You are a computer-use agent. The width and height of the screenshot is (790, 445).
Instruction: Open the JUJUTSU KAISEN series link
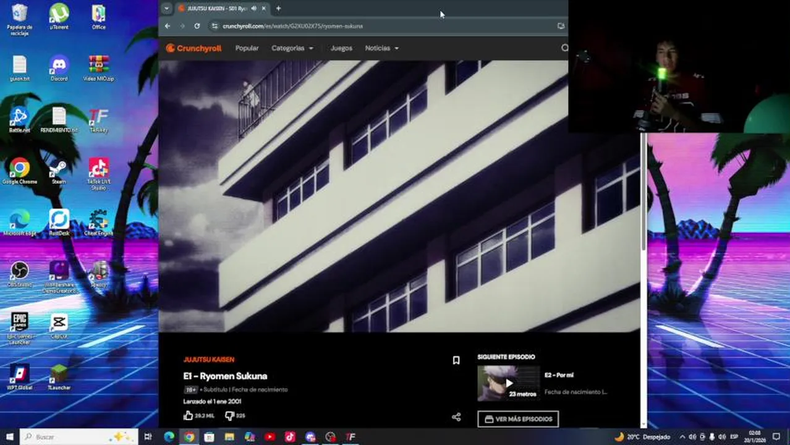(208, 360)
